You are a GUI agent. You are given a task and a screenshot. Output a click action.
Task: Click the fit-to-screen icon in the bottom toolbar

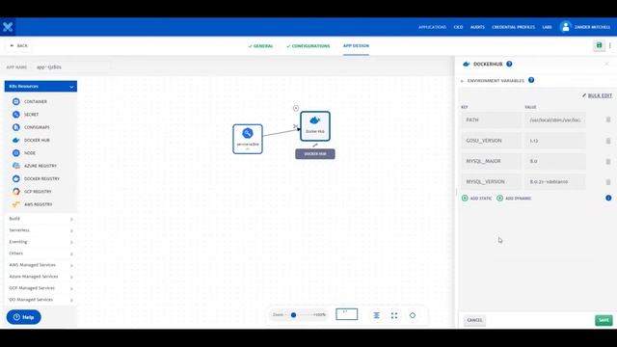tap(394, 315)
